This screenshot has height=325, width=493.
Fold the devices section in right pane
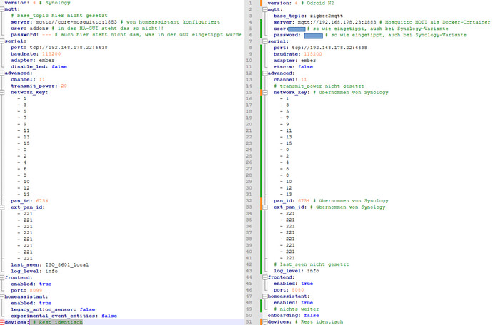pyautogui.click(x=264, y=322)
